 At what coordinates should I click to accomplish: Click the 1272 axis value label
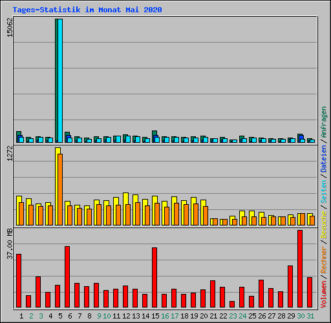(x=10, y=153)
